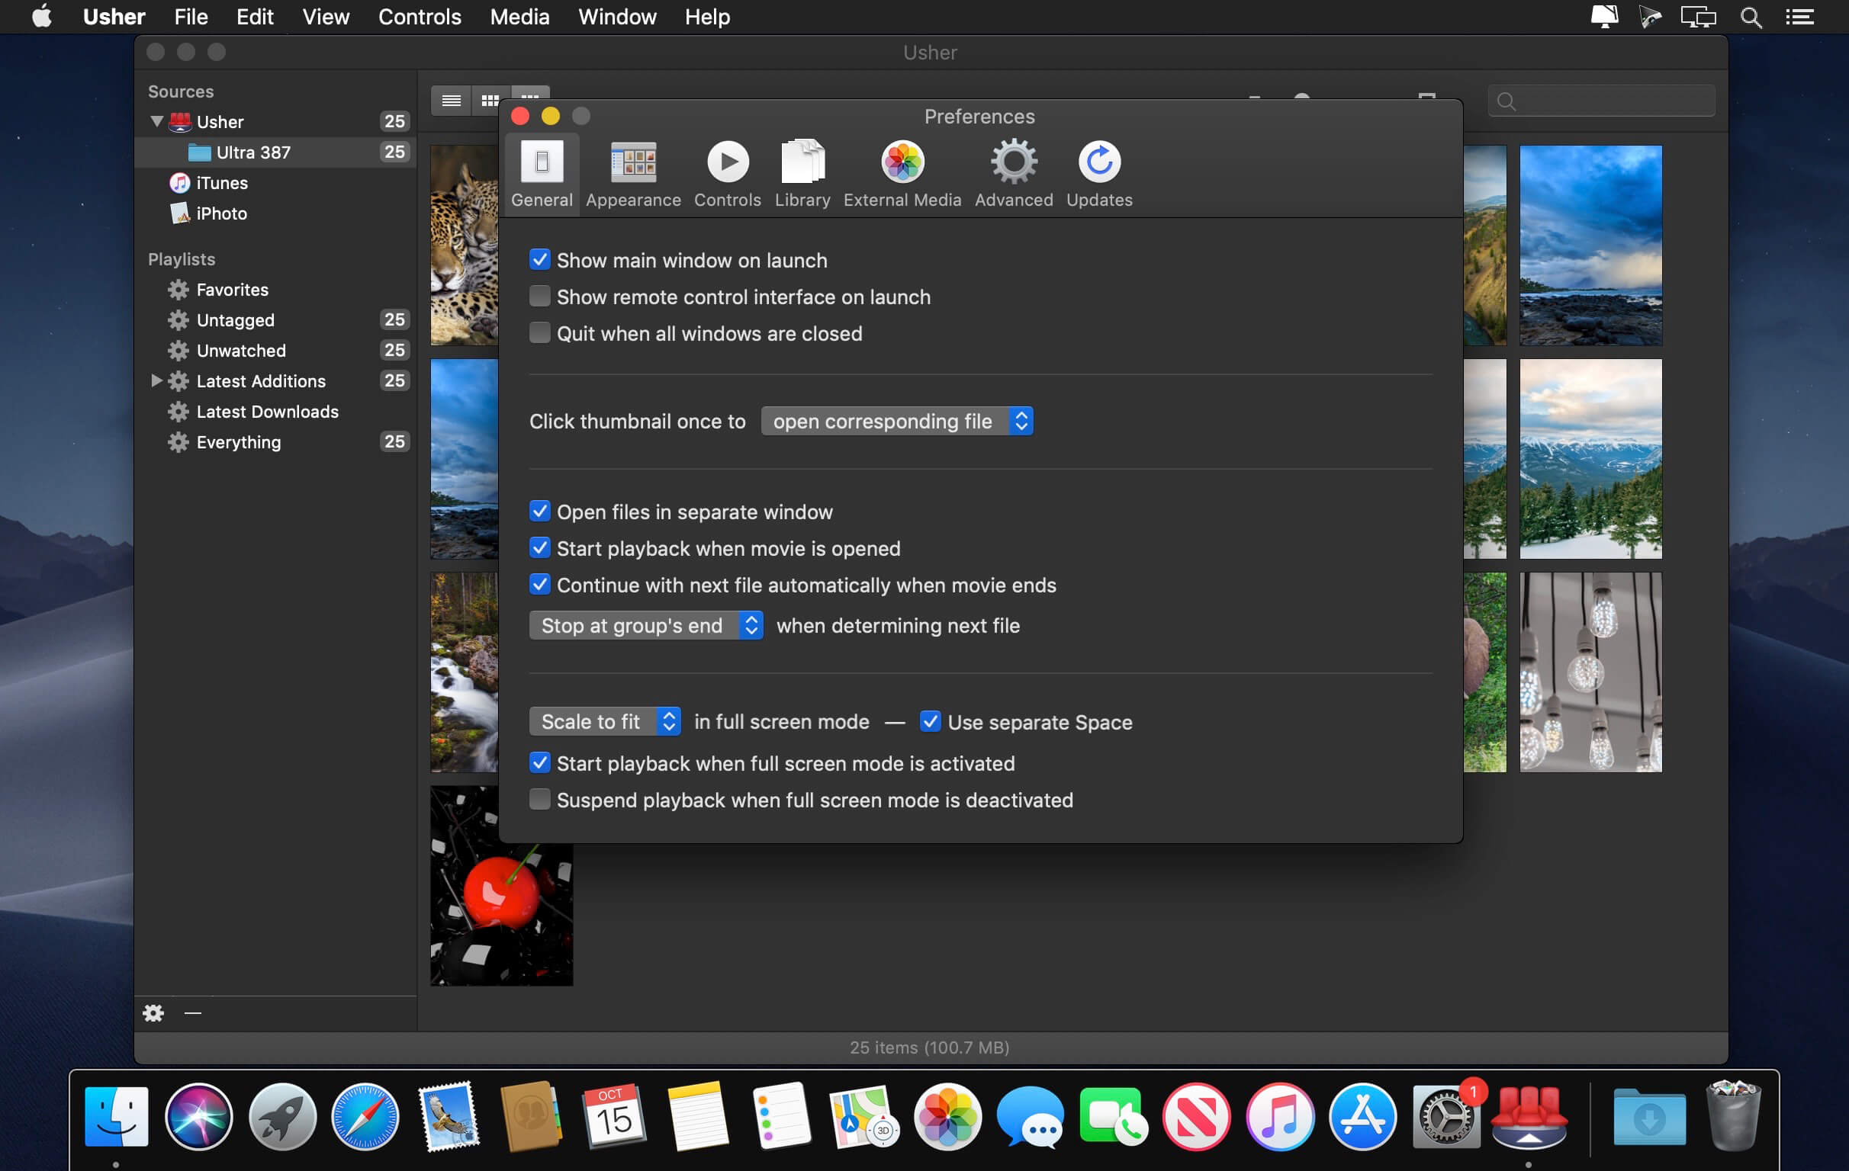Open the Updates preferences pane
The image size is (1849, 1171).
(x=1098, y=173)
